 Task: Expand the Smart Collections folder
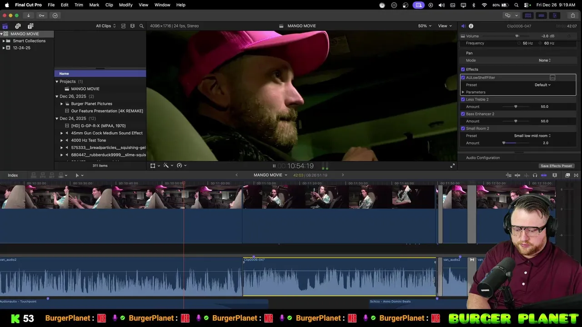(x=4, y=41)
